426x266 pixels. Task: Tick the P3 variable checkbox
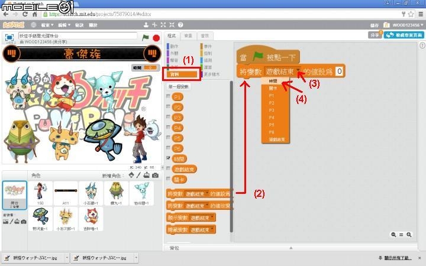[168, 116]
